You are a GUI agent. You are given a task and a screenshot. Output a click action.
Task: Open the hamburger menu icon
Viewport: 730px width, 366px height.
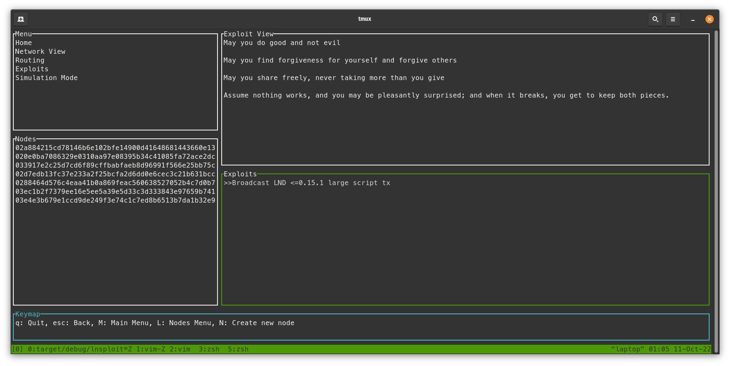672,19
